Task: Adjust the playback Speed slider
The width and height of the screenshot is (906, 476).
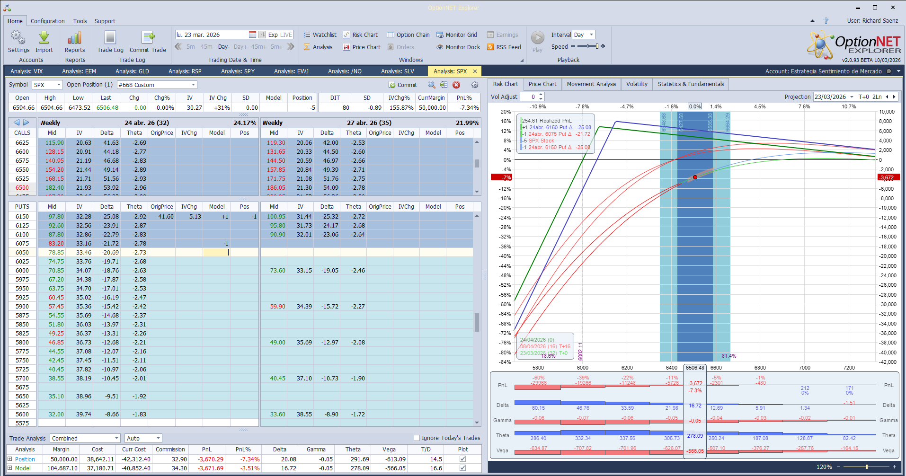Action: [x=588, y=46]
